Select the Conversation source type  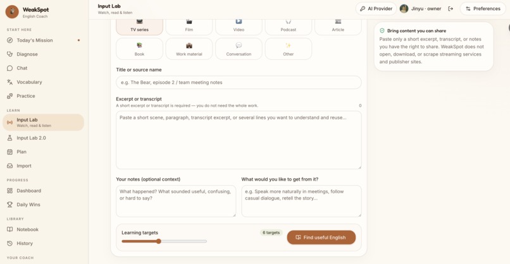pos(239,49)
